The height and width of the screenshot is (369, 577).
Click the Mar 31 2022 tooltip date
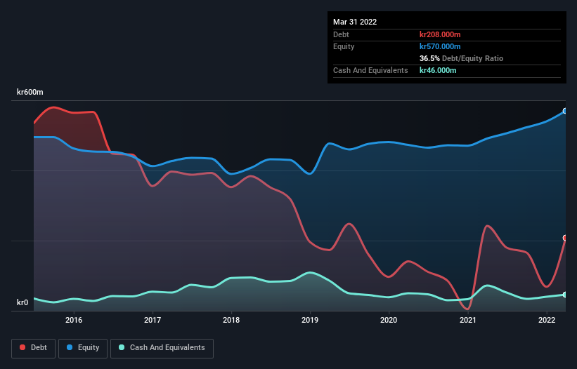355,22
